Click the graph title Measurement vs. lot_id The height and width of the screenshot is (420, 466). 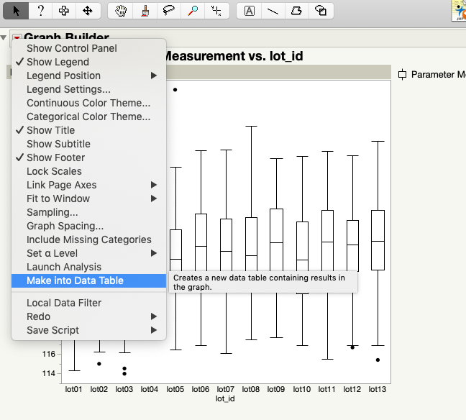(x=234, y=56)
